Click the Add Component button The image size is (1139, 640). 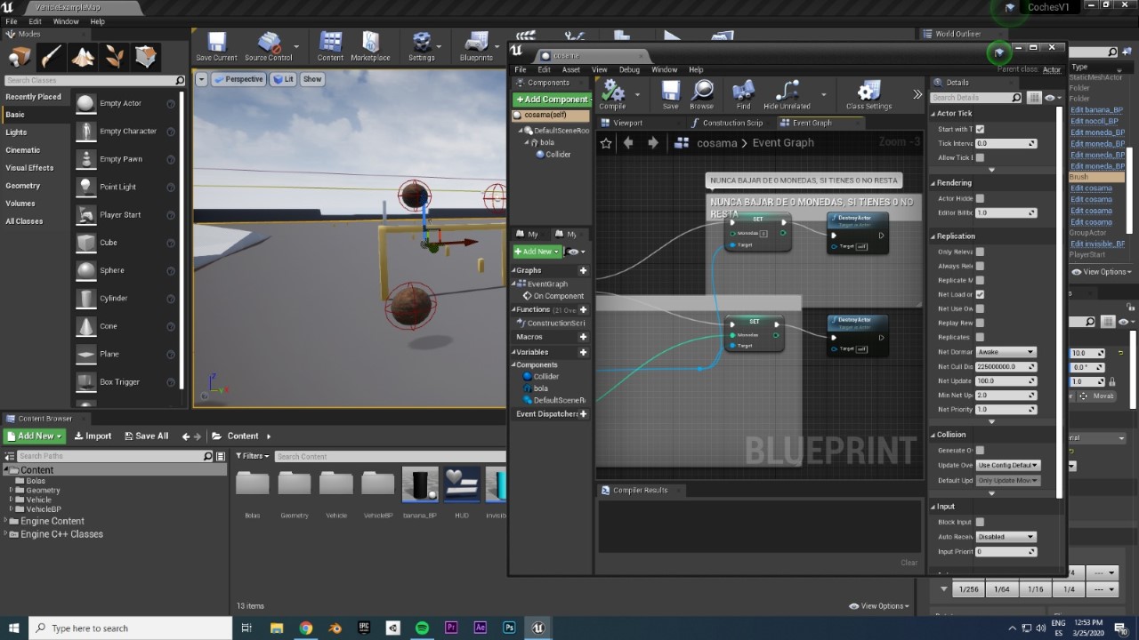tap(552, 100)
